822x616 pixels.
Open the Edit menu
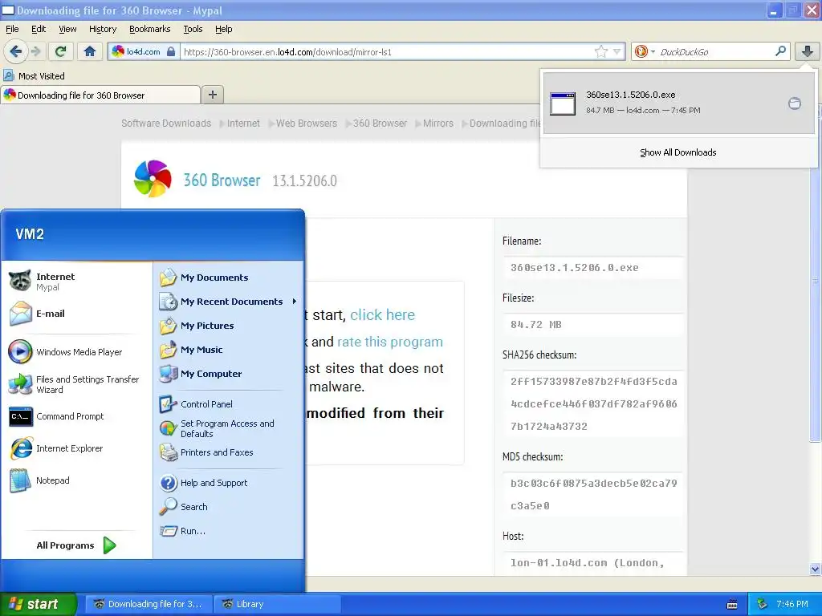click(x=39, y=29)
